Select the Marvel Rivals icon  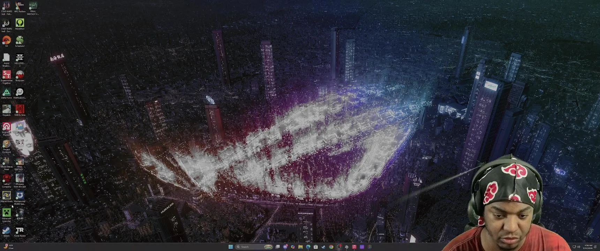point(6,197)
